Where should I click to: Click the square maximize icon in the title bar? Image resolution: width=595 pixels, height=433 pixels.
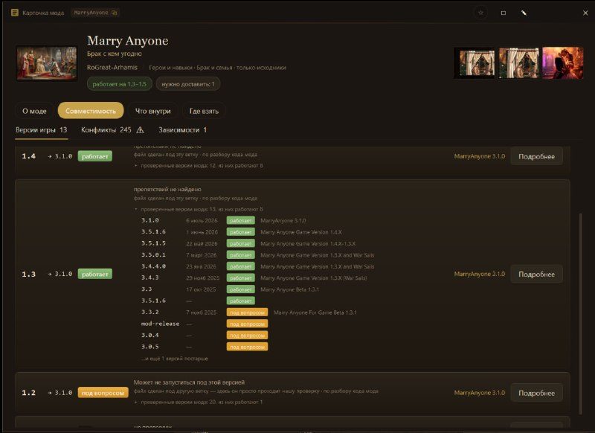coord(504,13)
